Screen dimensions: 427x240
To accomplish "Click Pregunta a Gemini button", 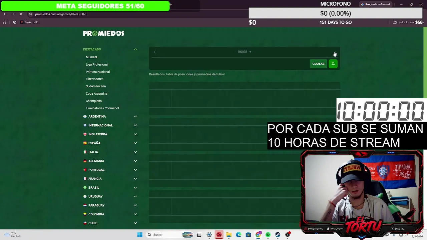I will pos(375,4).
